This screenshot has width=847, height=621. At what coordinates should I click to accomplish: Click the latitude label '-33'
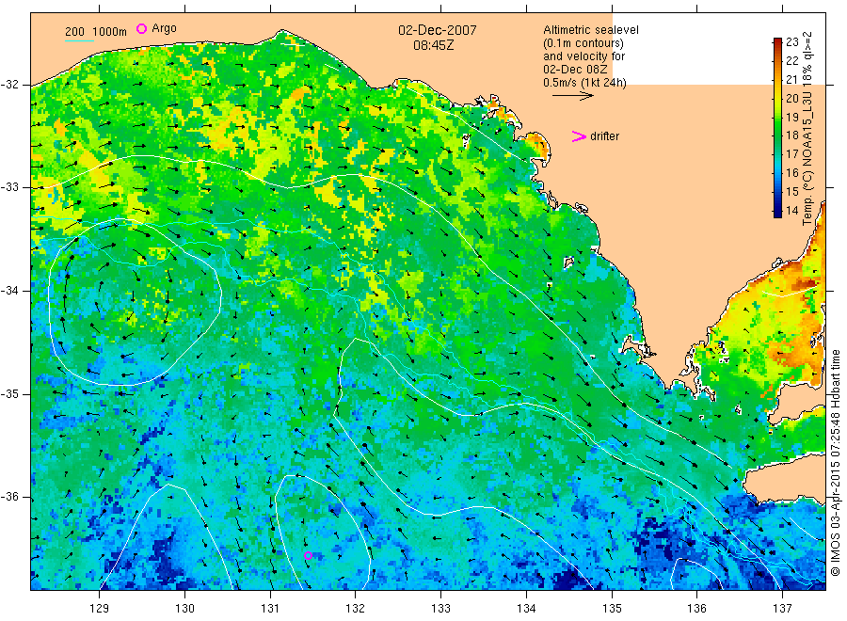click(x=10, y=187)
